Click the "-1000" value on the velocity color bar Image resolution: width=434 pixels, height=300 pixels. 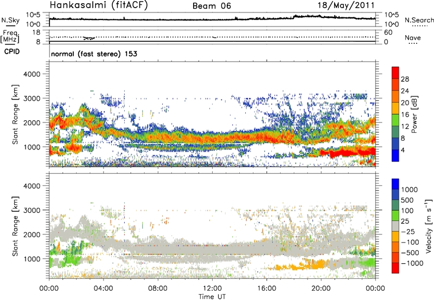pos(412,263)
